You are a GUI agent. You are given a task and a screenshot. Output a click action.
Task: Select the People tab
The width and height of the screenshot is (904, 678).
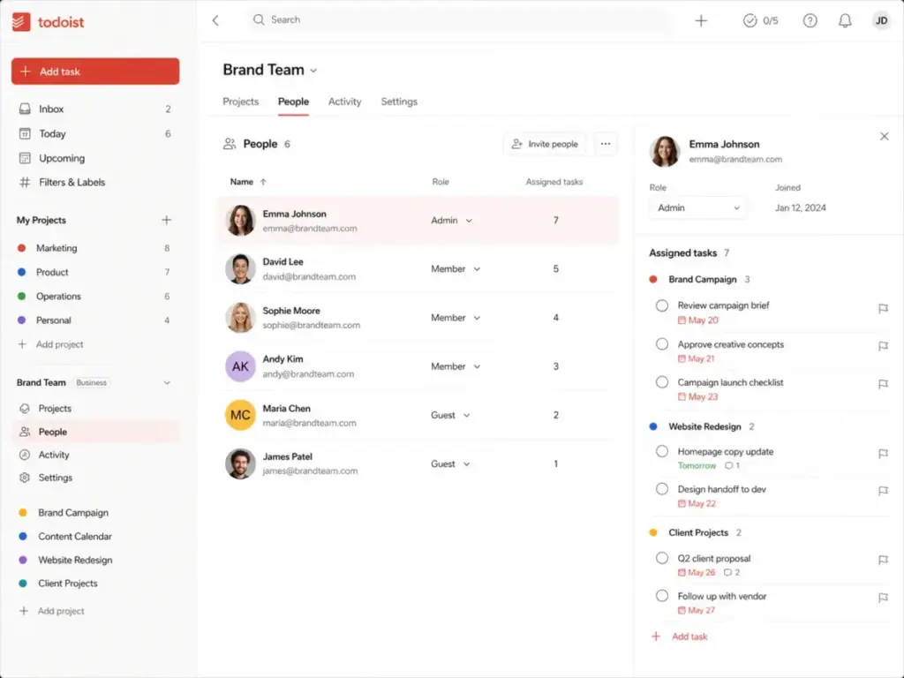[x=293, y=102]
